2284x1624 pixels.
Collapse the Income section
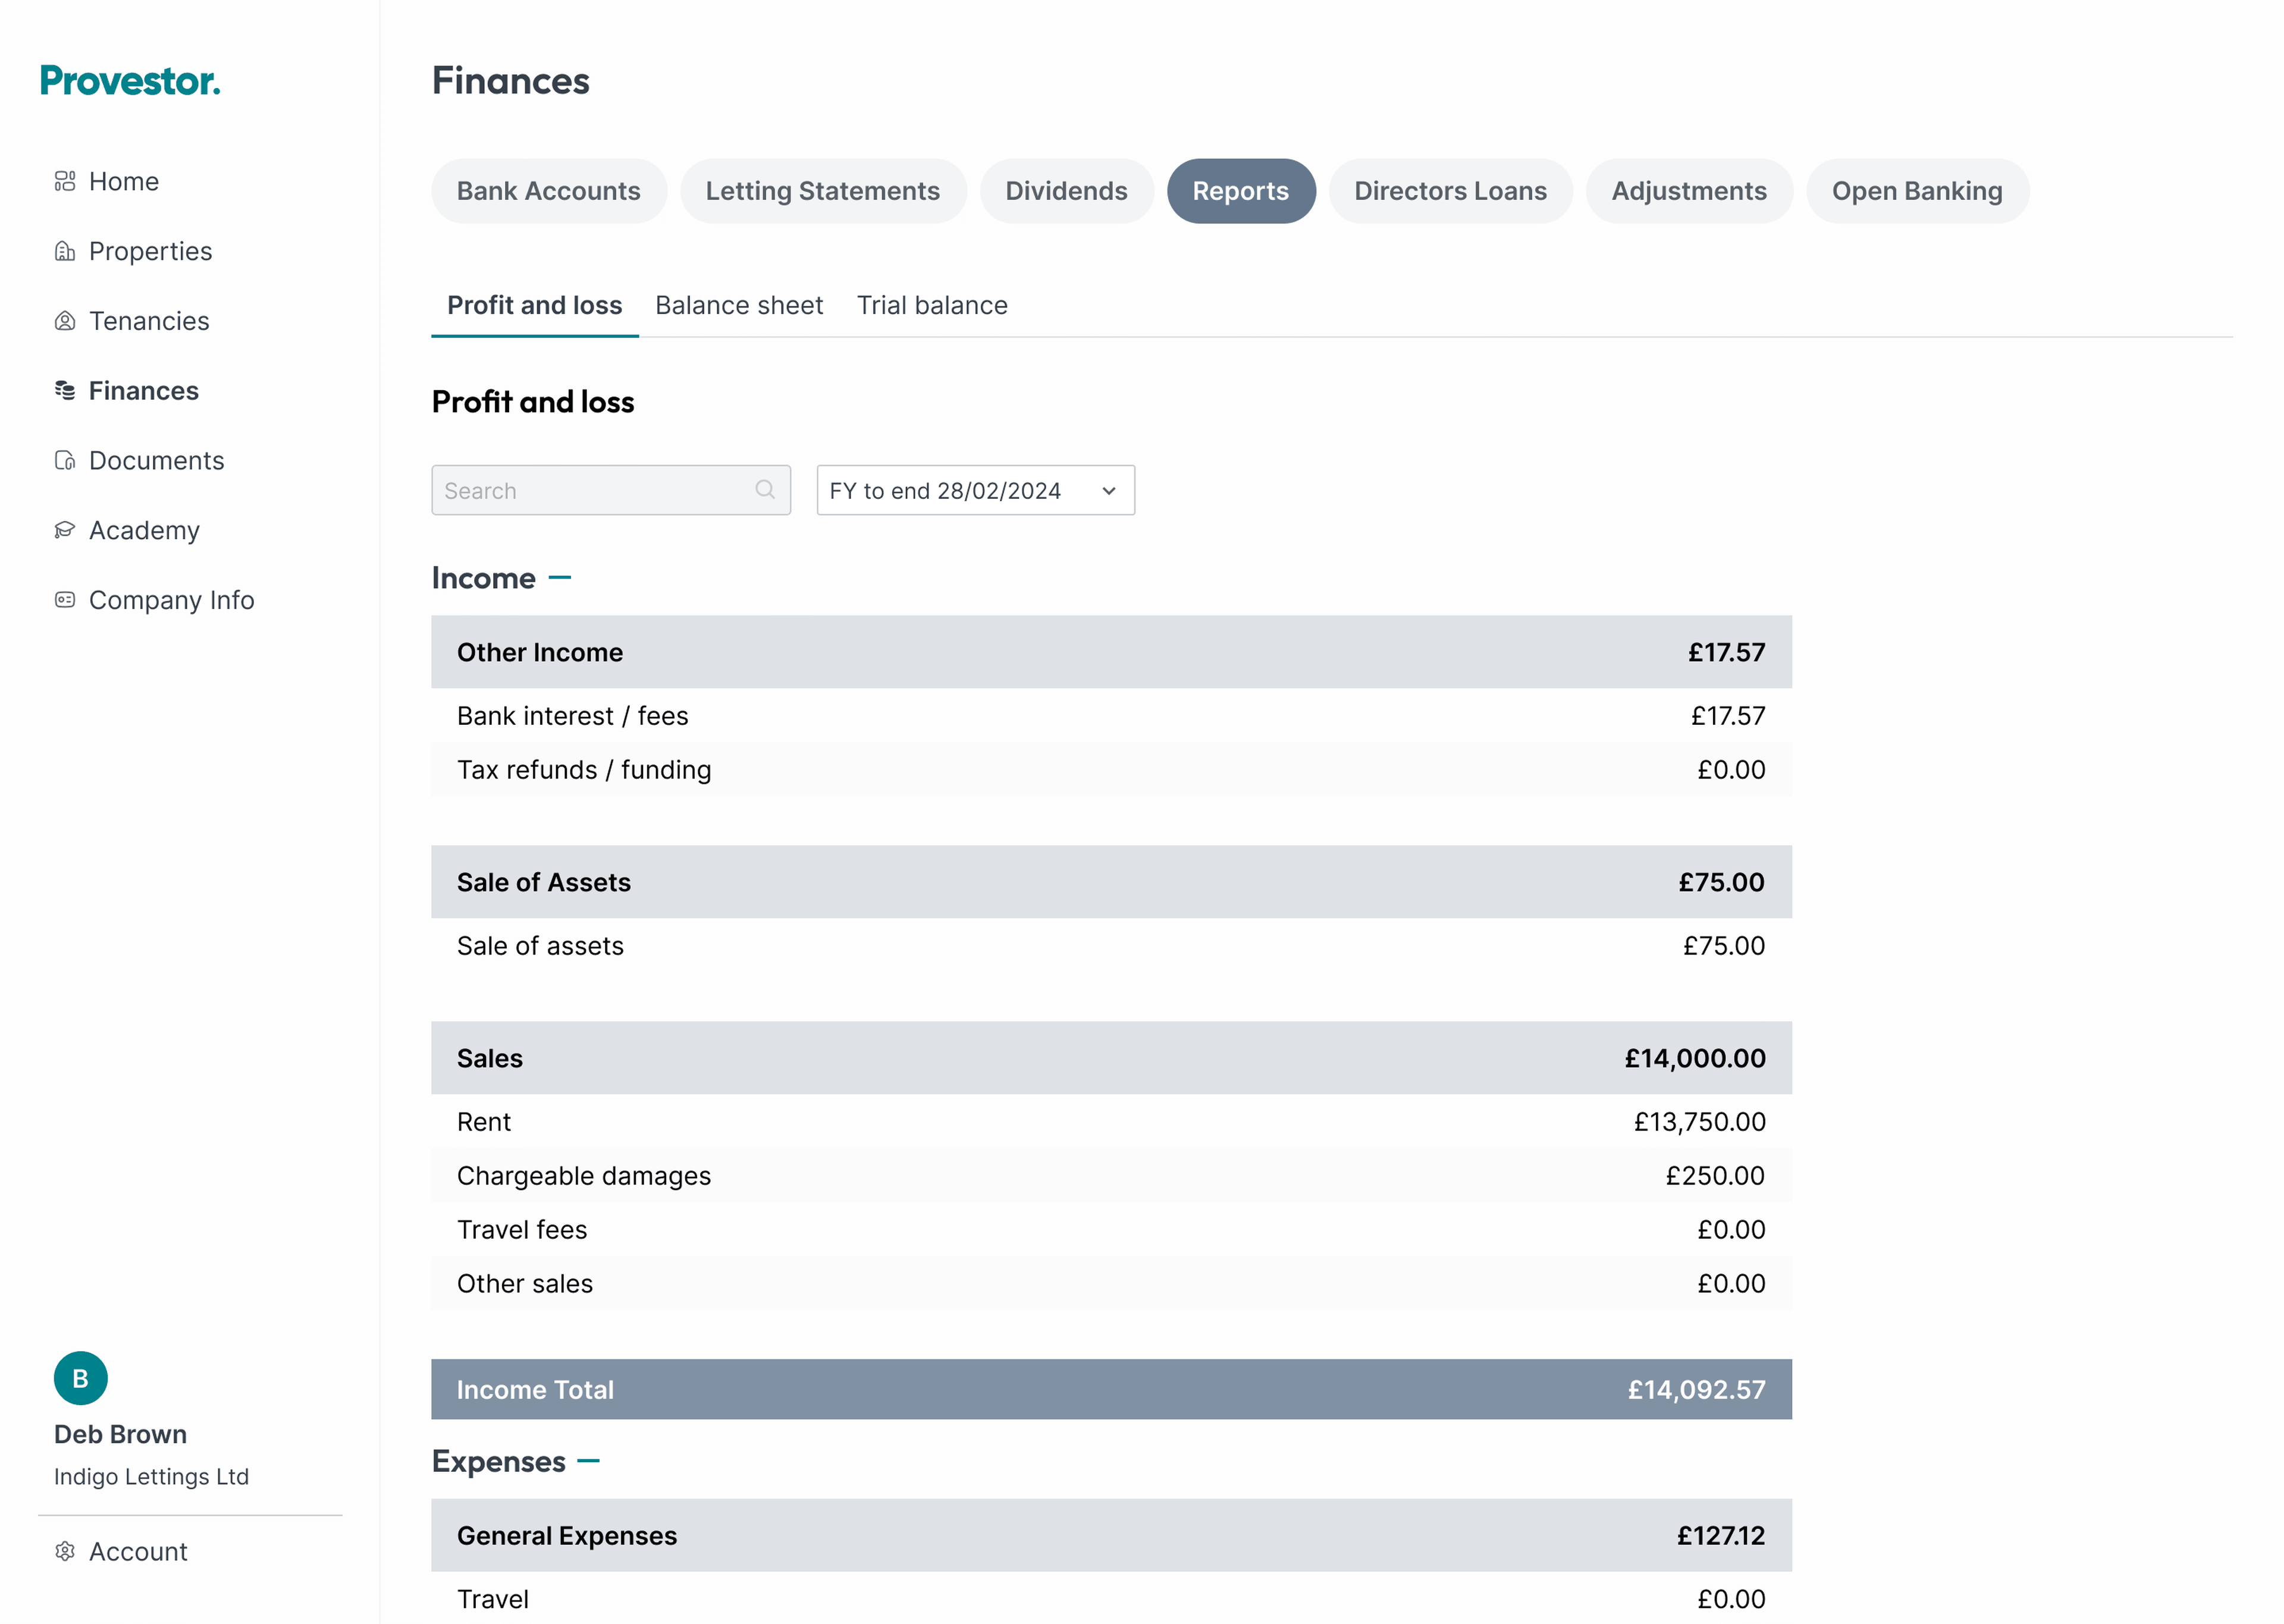560,578
